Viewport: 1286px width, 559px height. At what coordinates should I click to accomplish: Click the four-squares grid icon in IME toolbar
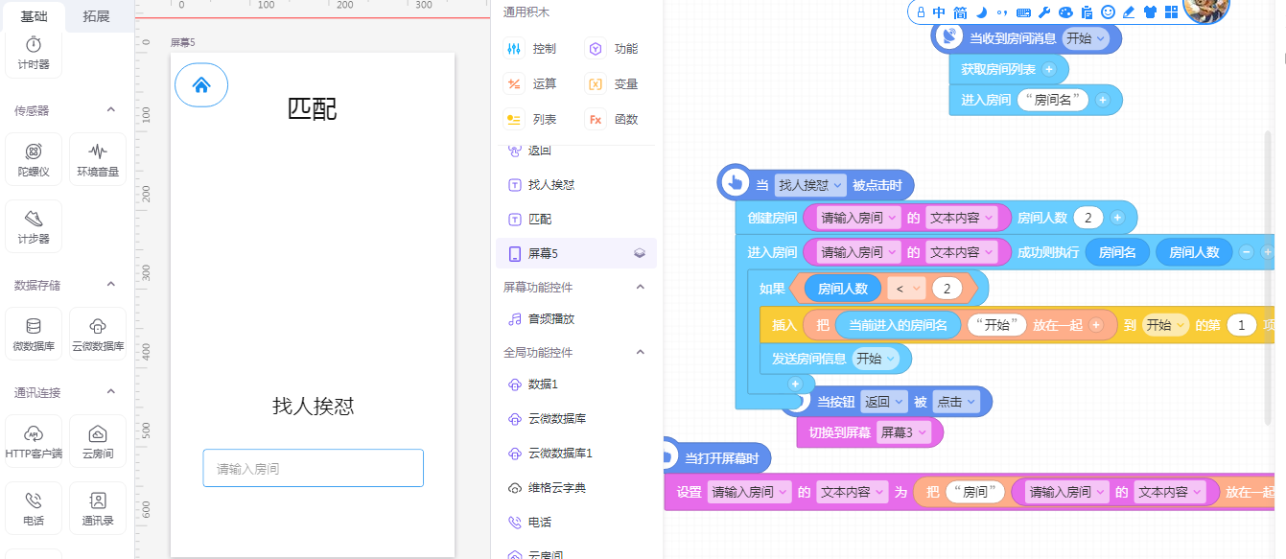click(x=1171, y=12)
